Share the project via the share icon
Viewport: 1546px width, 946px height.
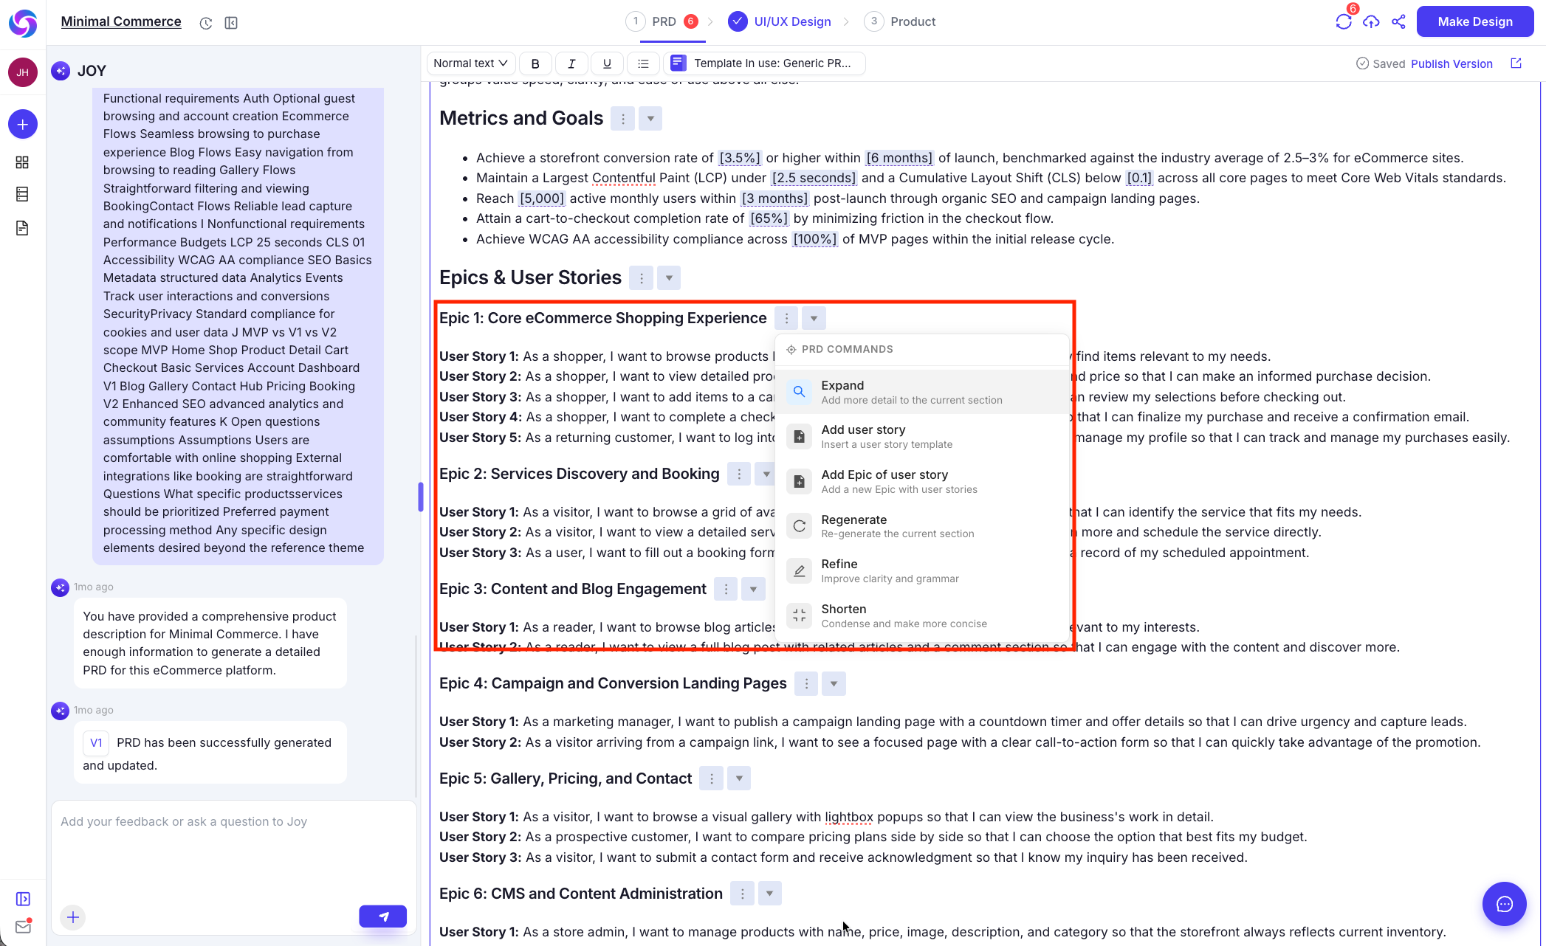[x=1398, y=21]
